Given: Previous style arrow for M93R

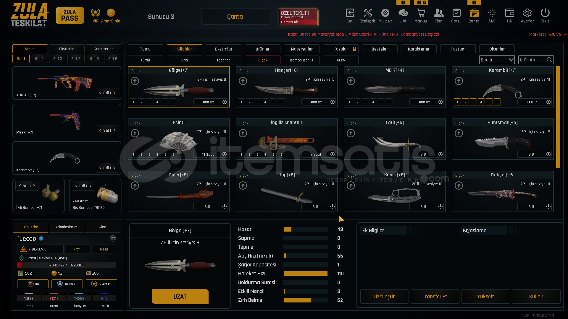Looking at the screenshot, I should click(100, 130).
